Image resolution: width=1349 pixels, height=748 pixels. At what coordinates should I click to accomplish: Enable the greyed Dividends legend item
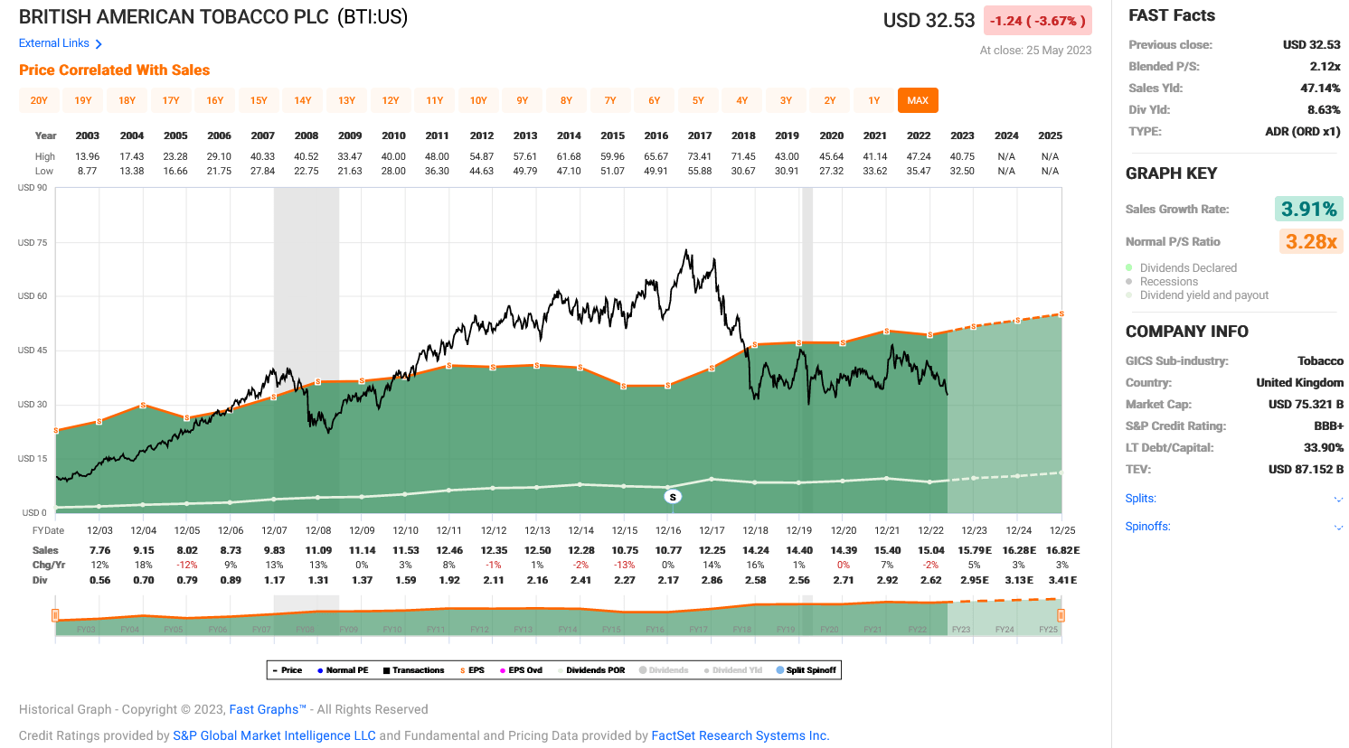tap(664, 670)
